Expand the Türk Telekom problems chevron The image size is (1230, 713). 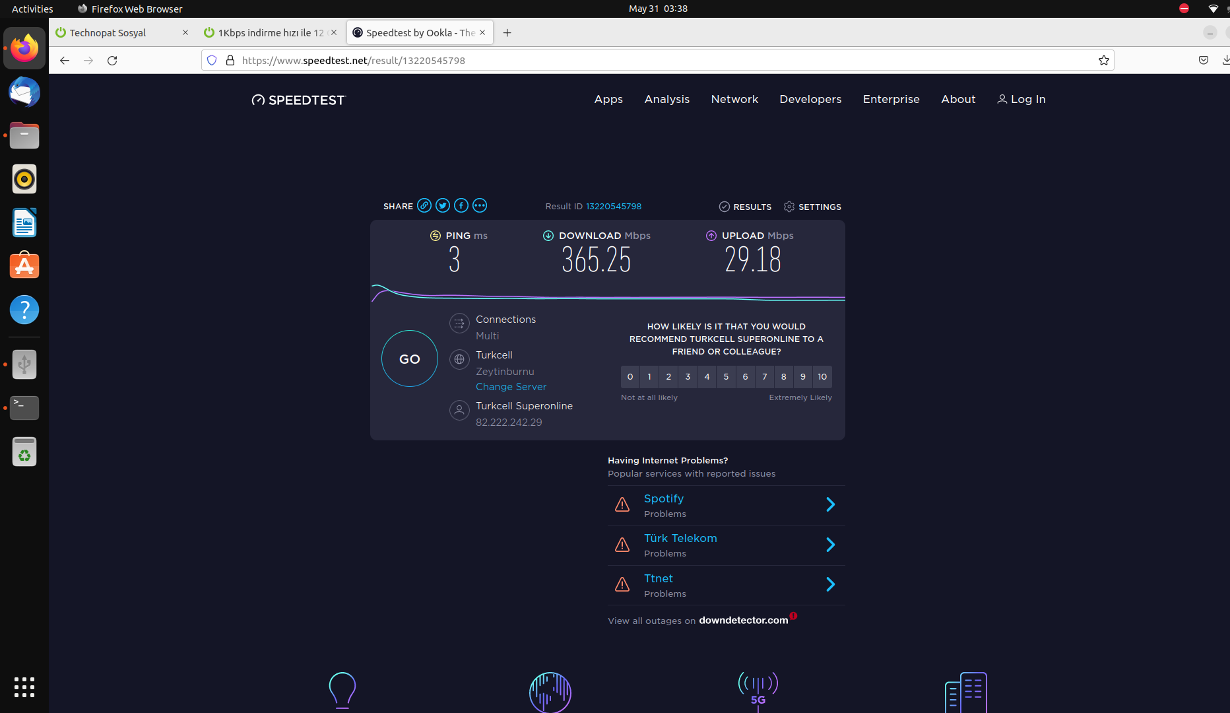(831, 545)
